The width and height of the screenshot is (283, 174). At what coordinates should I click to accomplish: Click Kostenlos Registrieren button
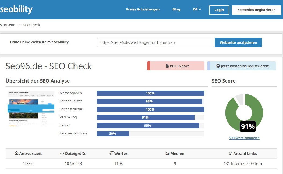click(256, 10)
